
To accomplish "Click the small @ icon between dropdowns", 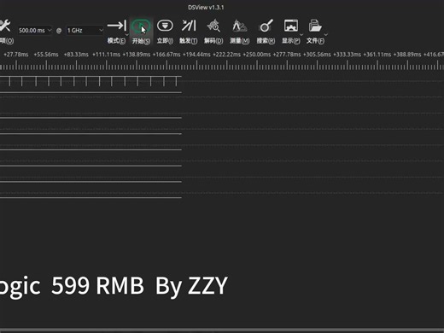I will [x=59, y=31].
